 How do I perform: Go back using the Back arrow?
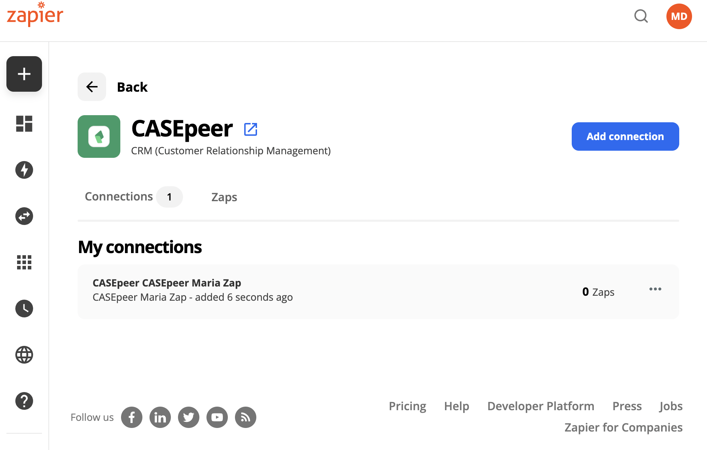(x=91, y=87)
